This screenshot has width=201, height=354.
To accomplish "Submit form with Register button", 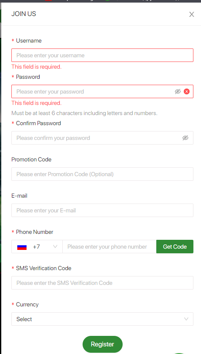I will (x=102, y=344).
